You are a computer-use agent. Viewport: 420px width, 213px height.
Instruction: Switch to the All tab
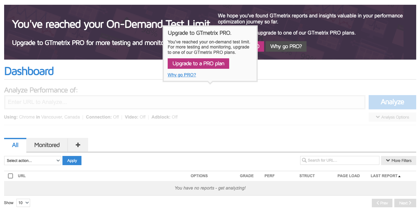pyautogui.click(x=15, y=145)
